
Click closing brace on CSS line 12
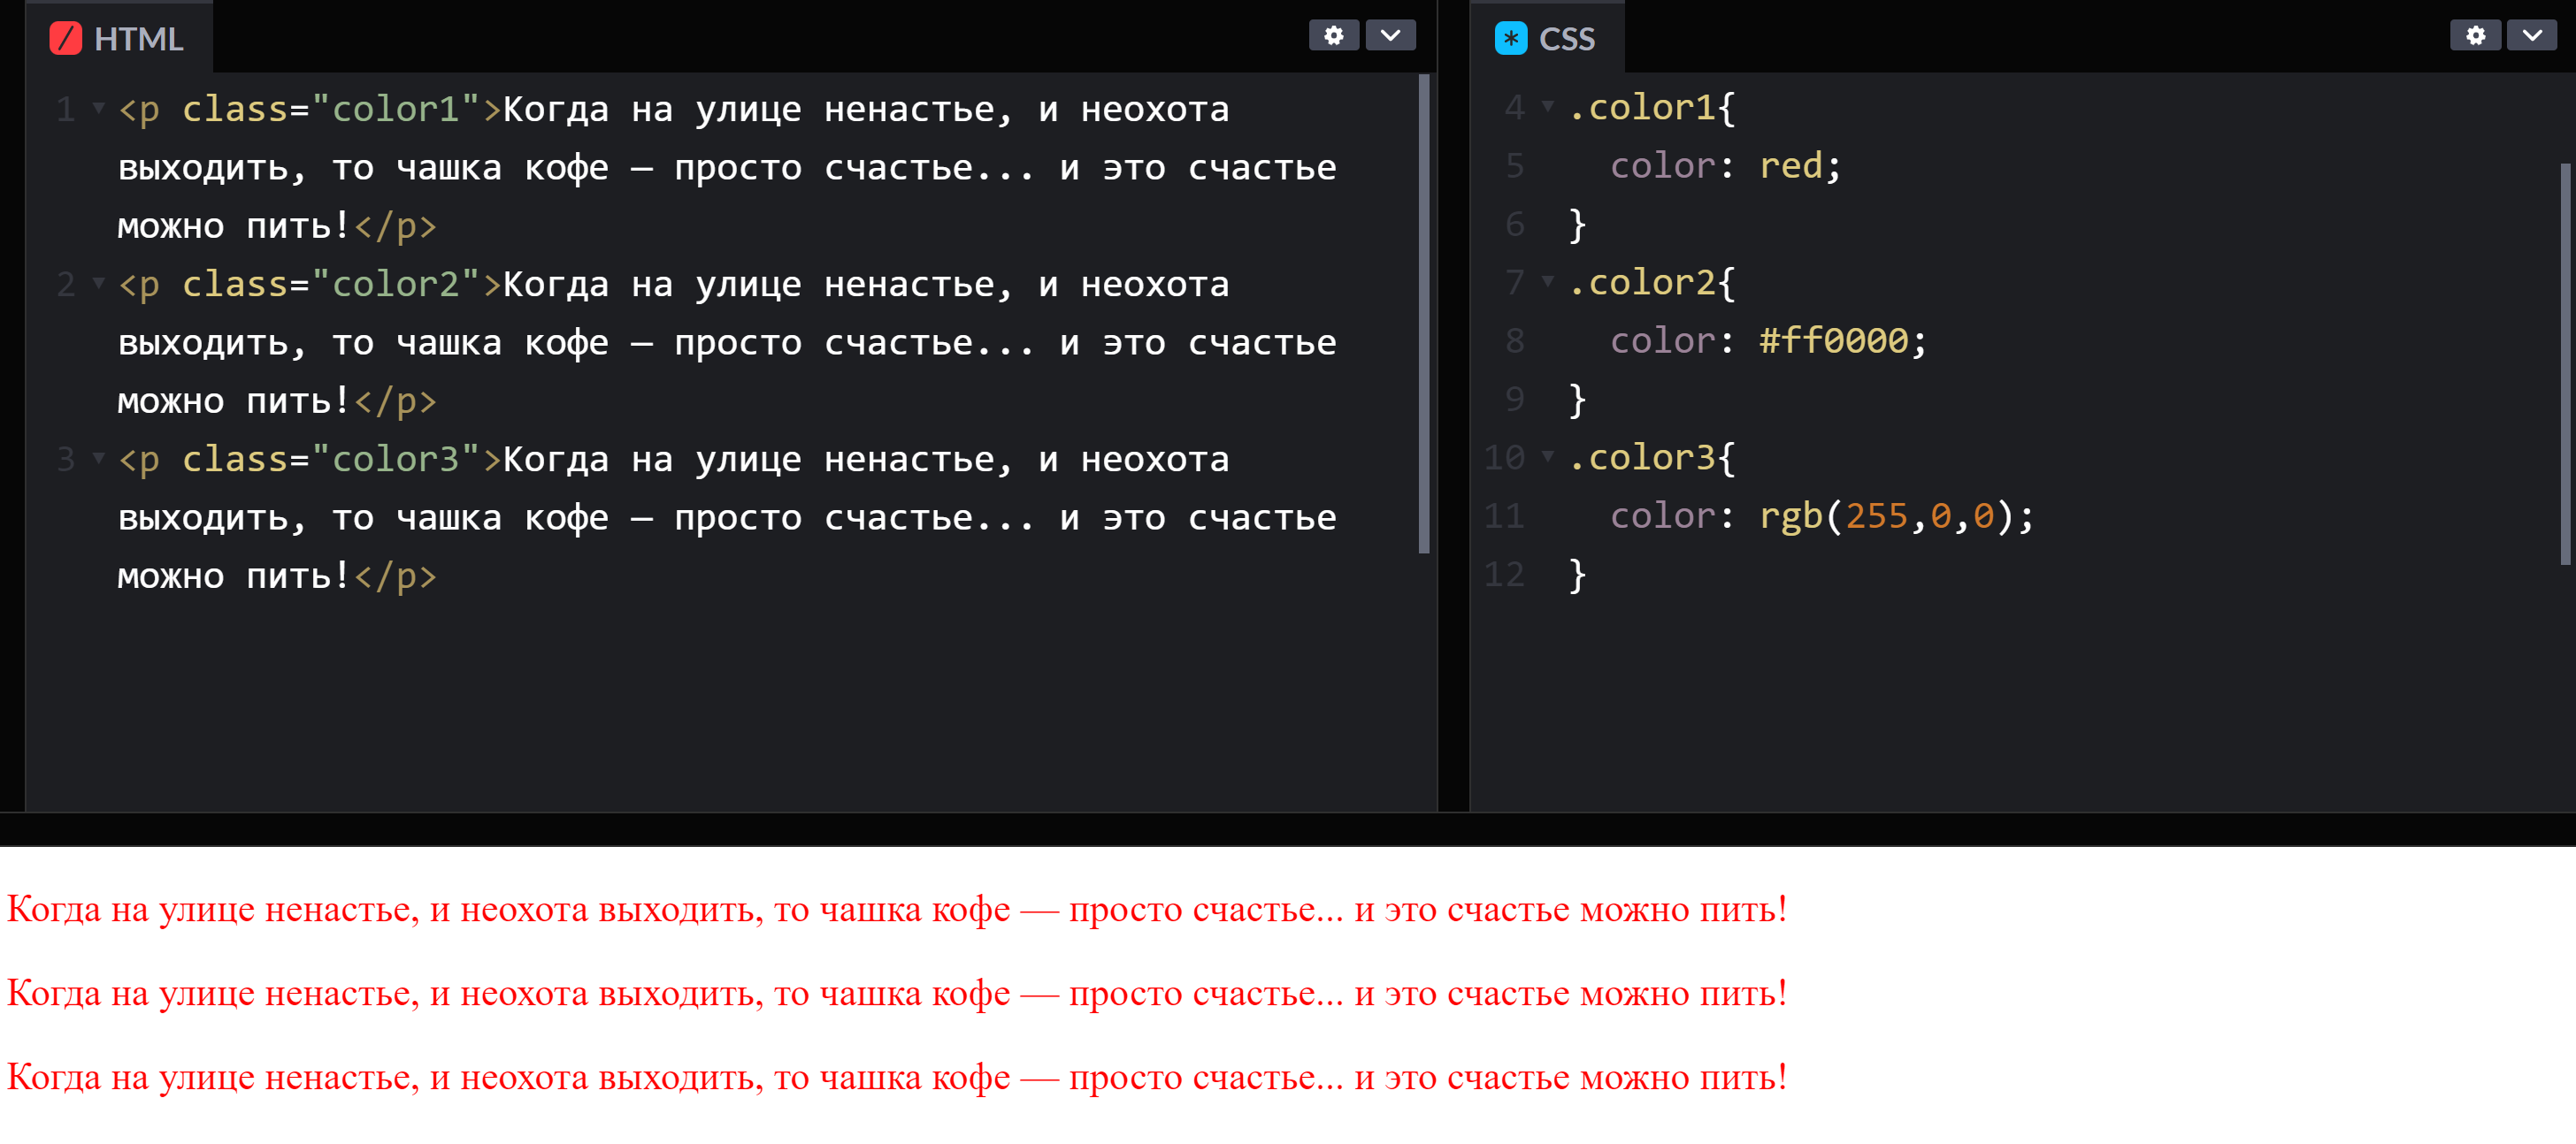(x=1577, y=575)
